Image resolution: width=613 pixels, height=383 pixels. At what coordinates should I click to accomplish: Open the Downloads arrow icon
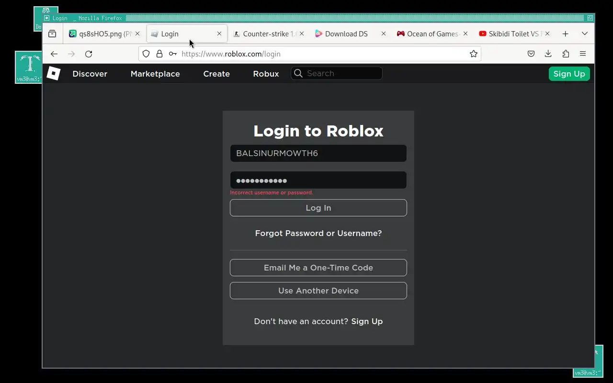[x=548, y=54]
